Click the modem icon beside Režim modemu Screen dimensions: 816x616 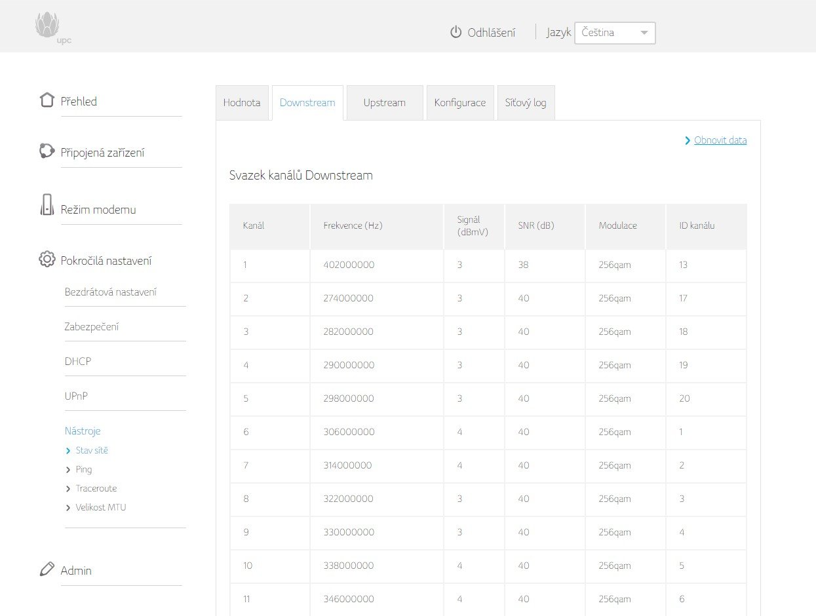click(x=47, y=204)
